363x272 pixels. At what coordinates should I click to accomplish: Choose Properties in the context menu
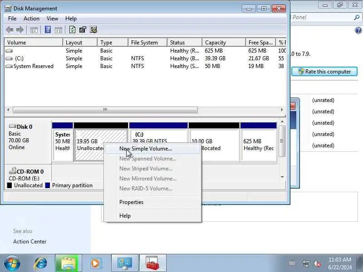(x=152, y=202)
